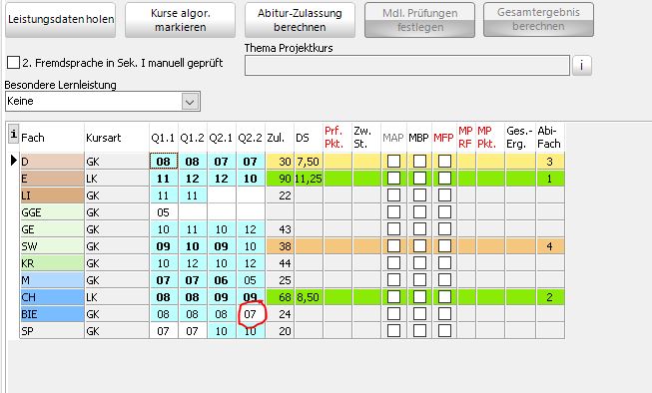
Task: Click the Zul. column header
Action: [280, 138]
